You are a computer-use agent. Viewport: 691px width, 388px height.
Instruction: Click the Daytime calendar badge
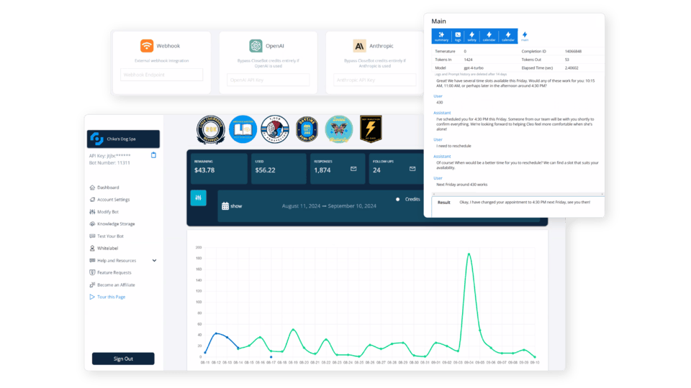click(307, 129)
